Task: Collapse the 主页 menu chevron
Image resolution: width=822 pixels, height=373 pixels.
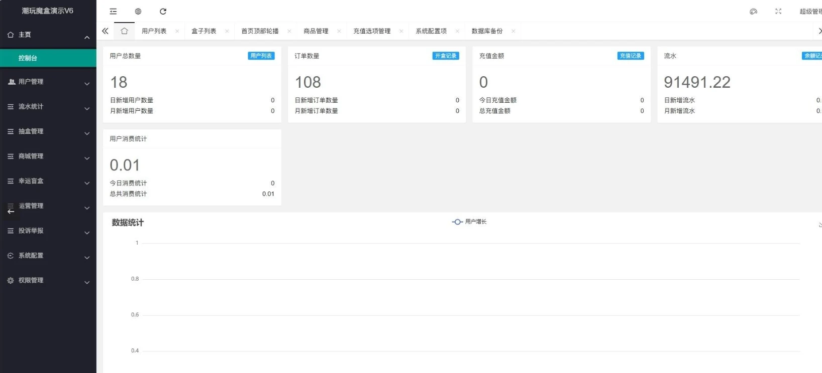Action: point(87,37)
